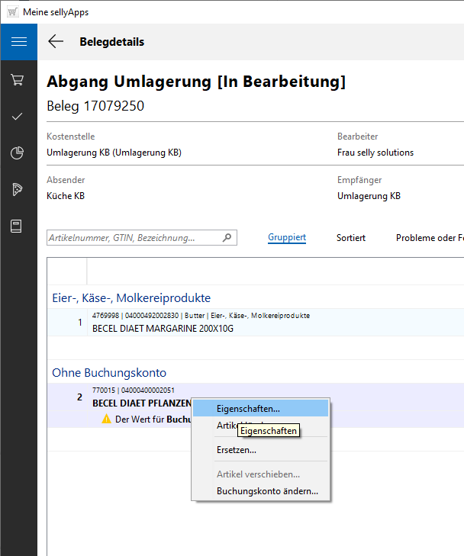464x556 pixels.
Task: Click the Artikelnummer, GTIN search field
Action: pos(134,238)
